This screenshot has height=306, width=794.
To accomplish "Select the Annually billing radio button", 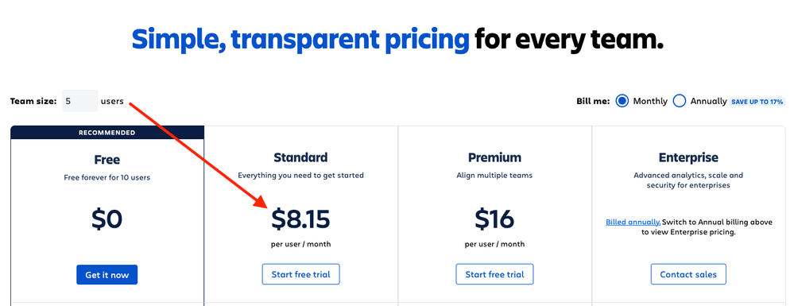I will 680,101.
